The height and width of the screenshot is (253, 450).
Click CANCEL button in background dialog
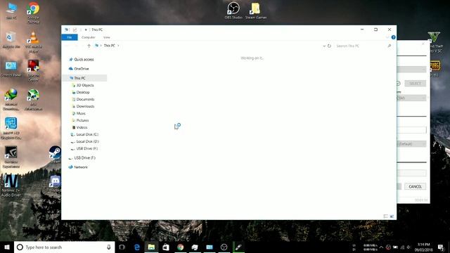point(415,187)
